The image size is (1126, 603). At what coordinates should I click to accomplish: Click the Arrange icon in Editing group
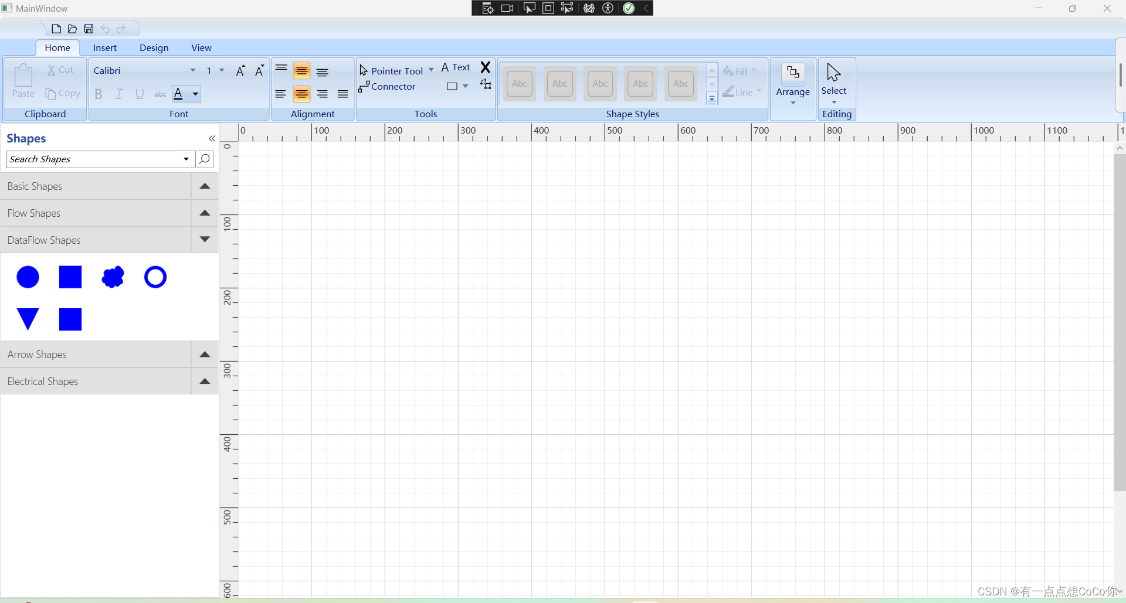pyautogui.click(x=793, y=72)
